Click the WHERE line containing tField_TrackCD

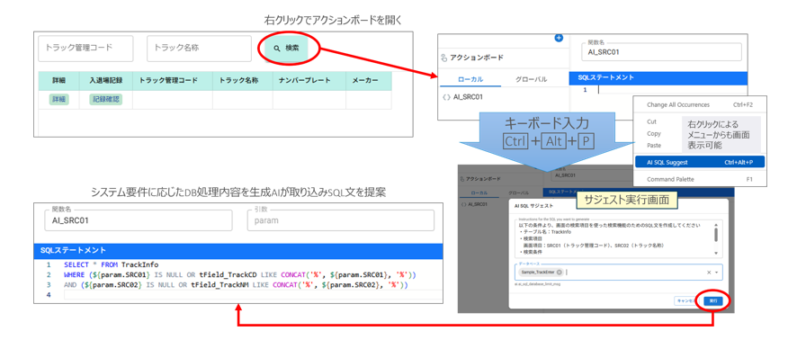240,275
